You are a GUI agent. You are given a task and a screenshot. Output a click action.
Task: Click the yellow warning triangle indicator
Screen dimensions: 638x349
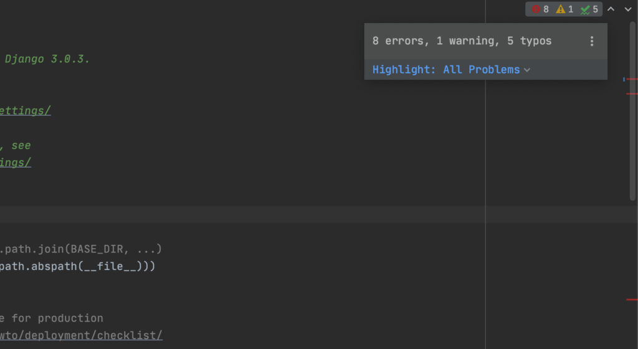564,9
